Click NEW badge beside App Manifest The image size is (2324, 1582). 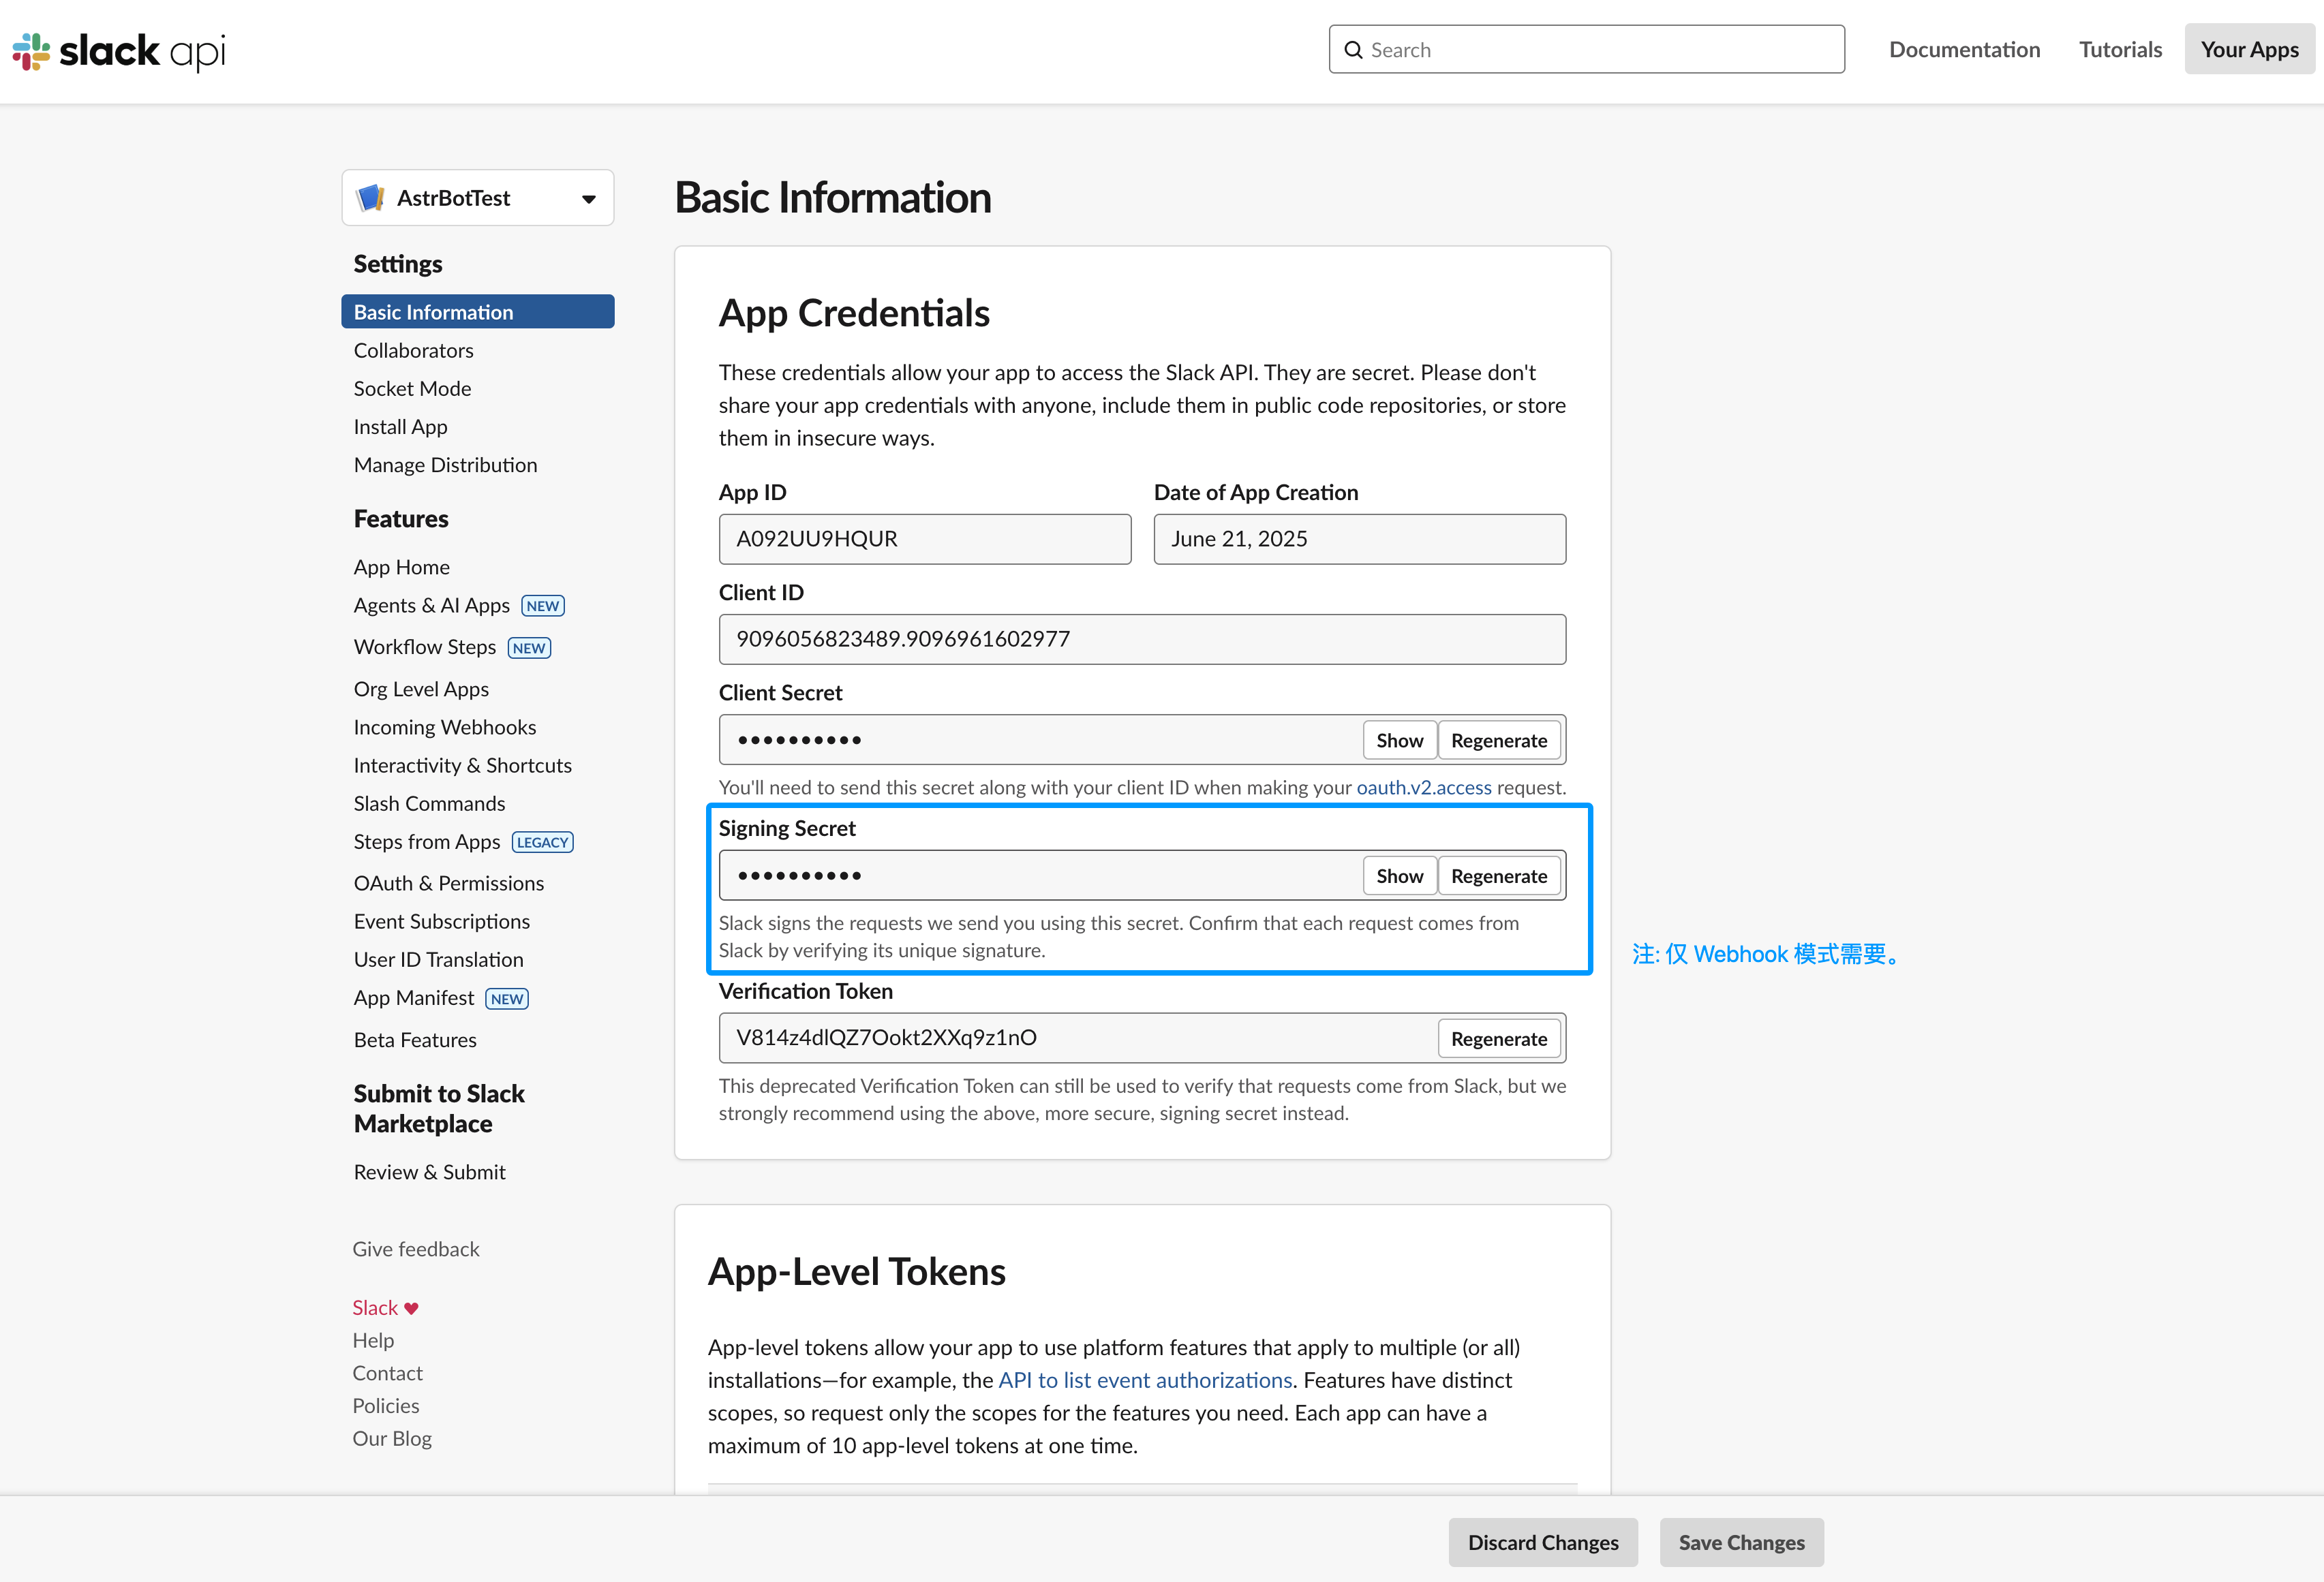506,998
